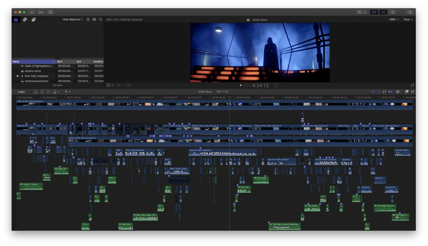Overwrite with the selected clip
The image size is (428, 246).
coord(55,92)
